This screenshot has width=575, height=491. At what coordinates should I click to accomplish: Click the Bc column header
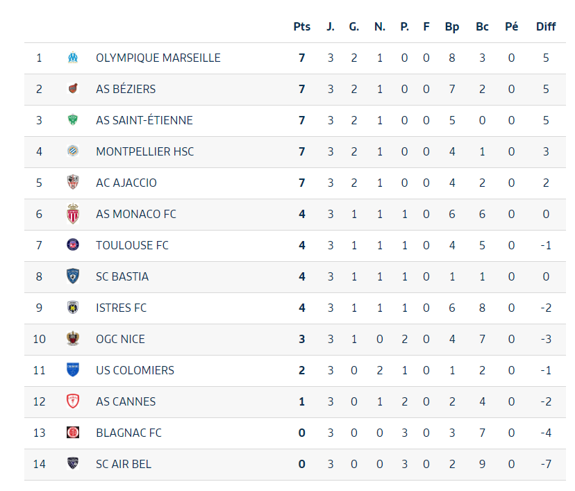pyautogui.click(x=482, y=26)
